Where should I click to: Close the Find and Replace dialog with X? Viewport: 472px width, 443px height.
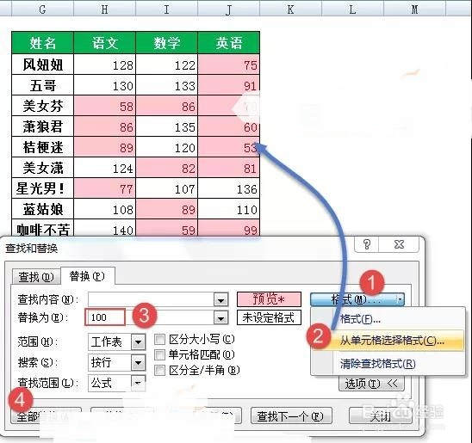399,244
